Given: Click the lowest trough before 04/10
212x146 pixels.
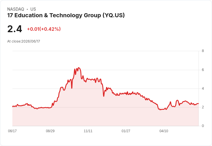Looking at the screenshot, I should pyautogui.click(x=160, y=110).
